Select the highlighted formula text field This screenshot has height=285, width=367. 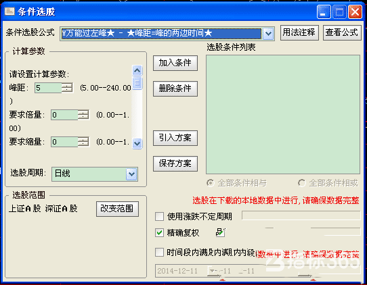pos(161,33)
